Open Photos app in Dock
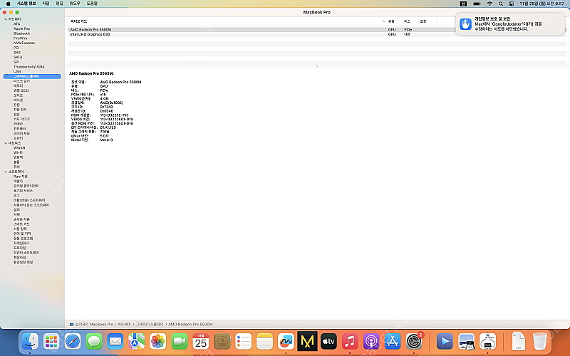The height and width of the screenshot is (356, 570). (x=158, y=342)
